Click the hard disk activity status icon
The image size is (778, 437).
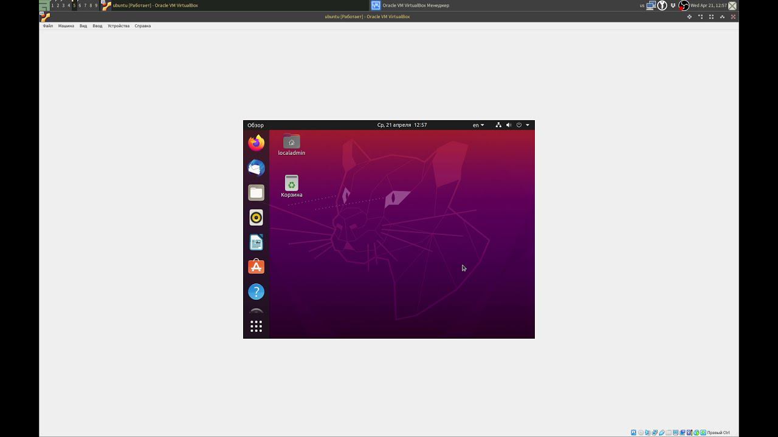pos(633,433)
